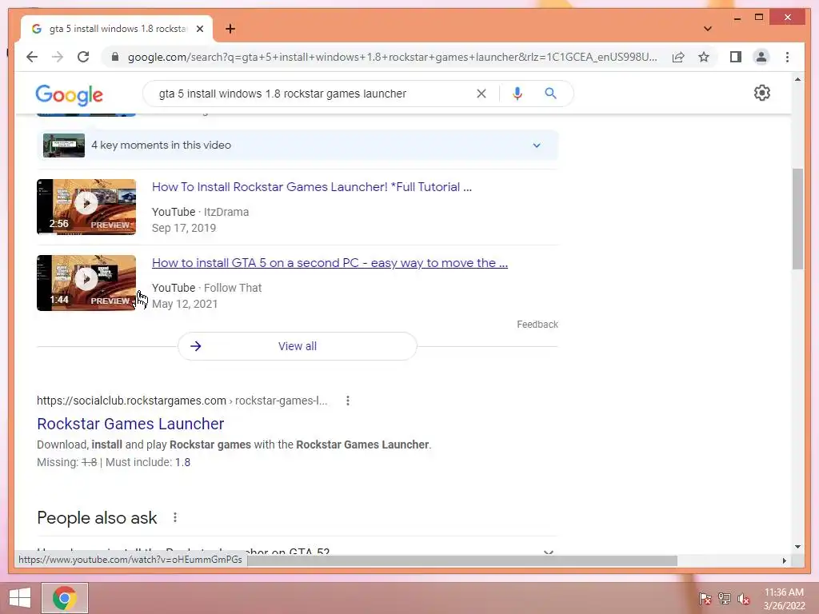Submit search with magnifier icon
Viewport: 819px width, 614px height.
pos(550,94)
